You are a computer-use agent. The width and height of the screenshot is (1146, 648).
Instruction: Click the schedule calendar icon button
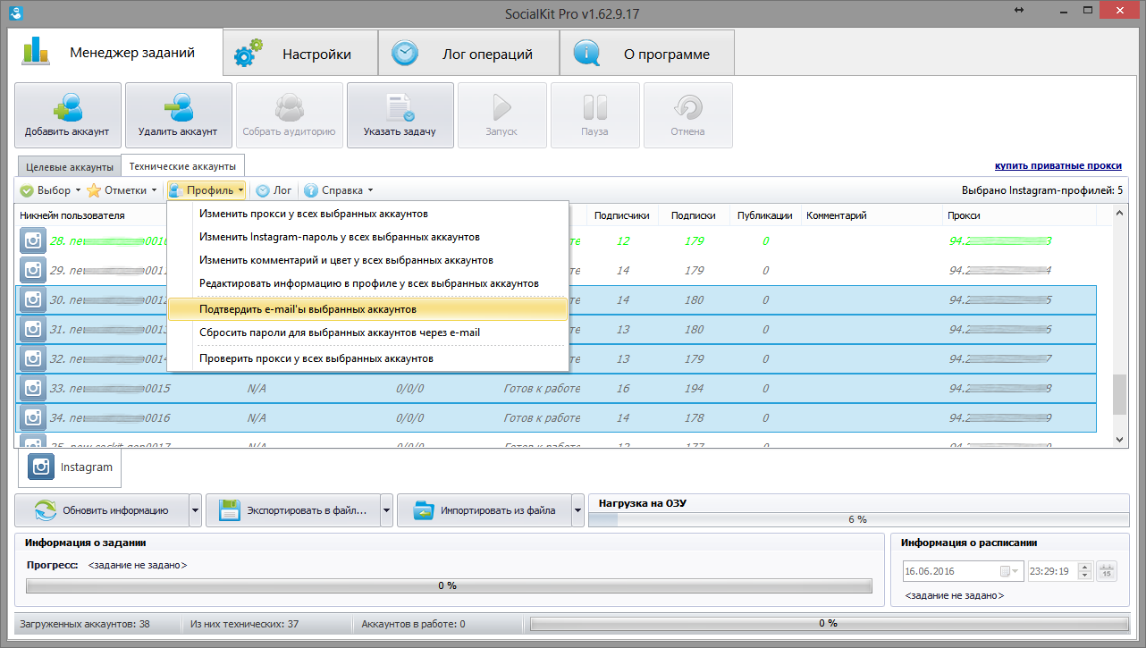click(x=1107, y=571)
